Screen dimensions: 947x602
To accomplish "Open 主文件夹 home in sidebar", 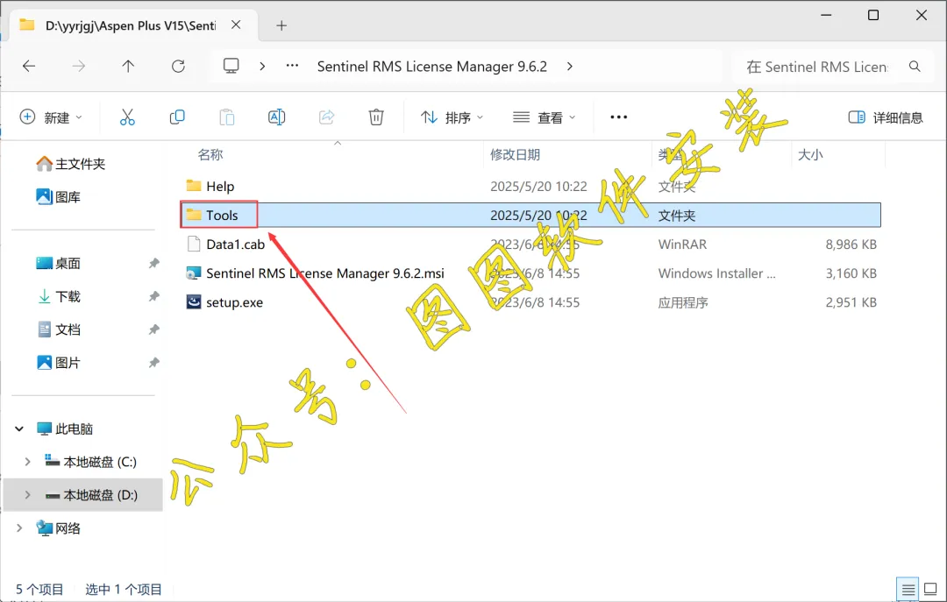I will coord(71,164).
